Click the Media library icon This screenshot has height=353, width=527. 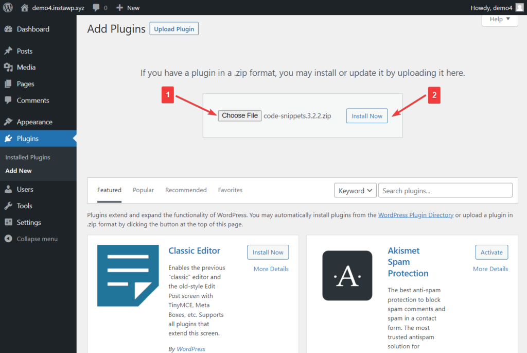tap(8, 68)
